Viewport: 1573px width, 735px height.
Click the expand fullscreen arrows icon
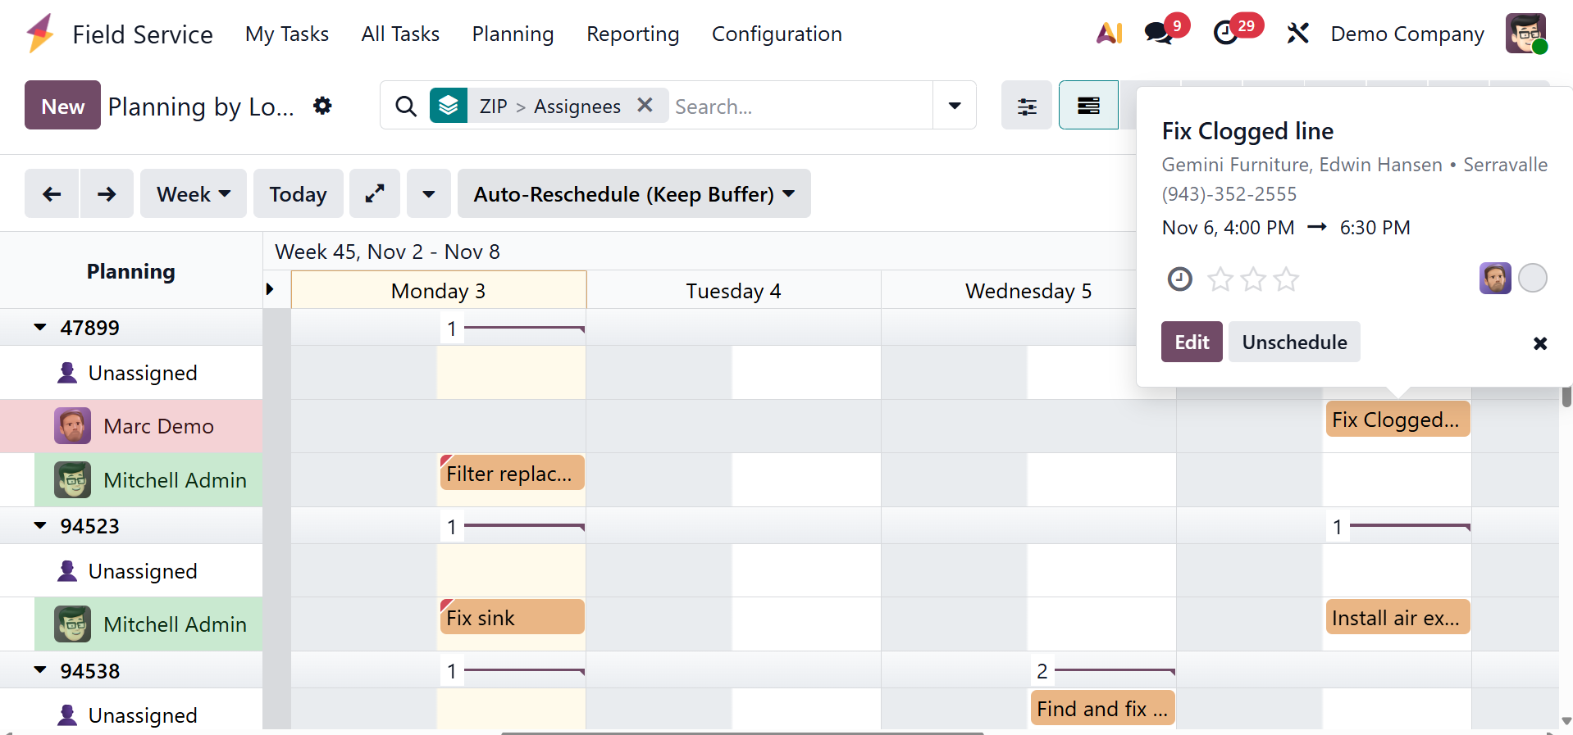375,194
